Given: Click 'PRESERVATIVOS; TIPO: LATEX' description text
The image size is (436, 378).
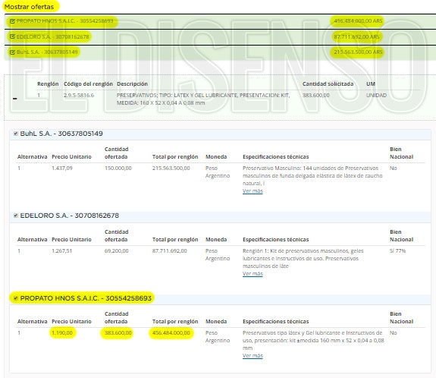Looking at the screenshot, I should point(203,99).
